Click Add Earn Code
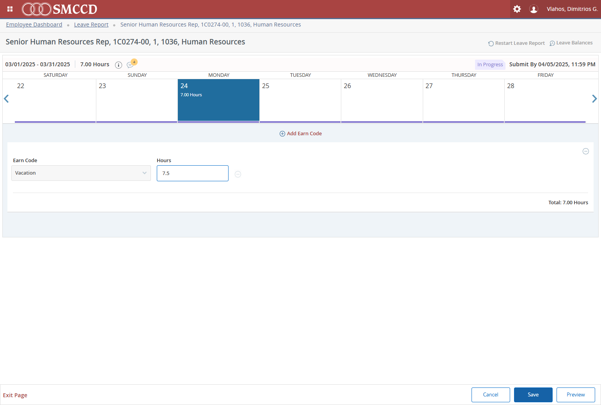601x405 pixels. pos(301,133)
